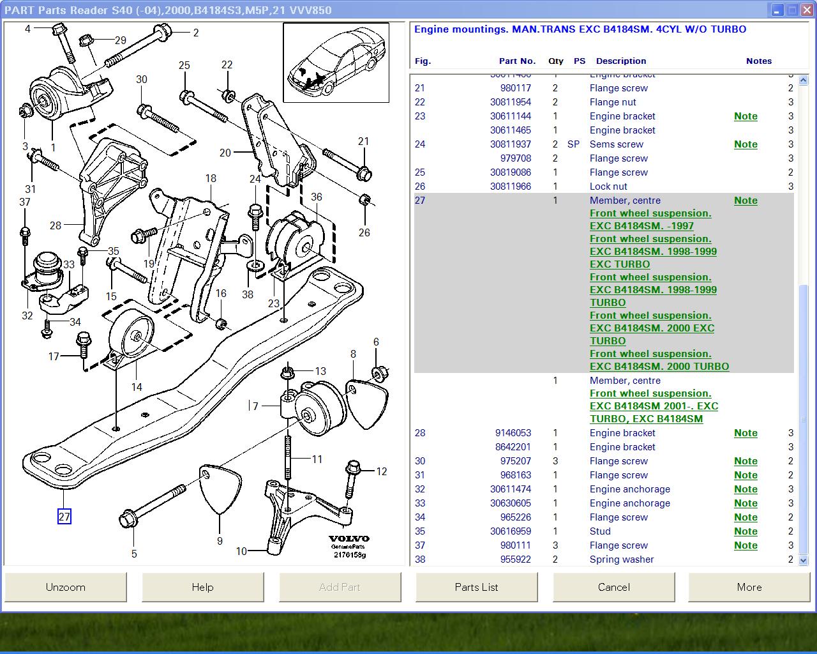
Task: Open Front wheel suspension 2001- link
Action: tap(654, 406)
